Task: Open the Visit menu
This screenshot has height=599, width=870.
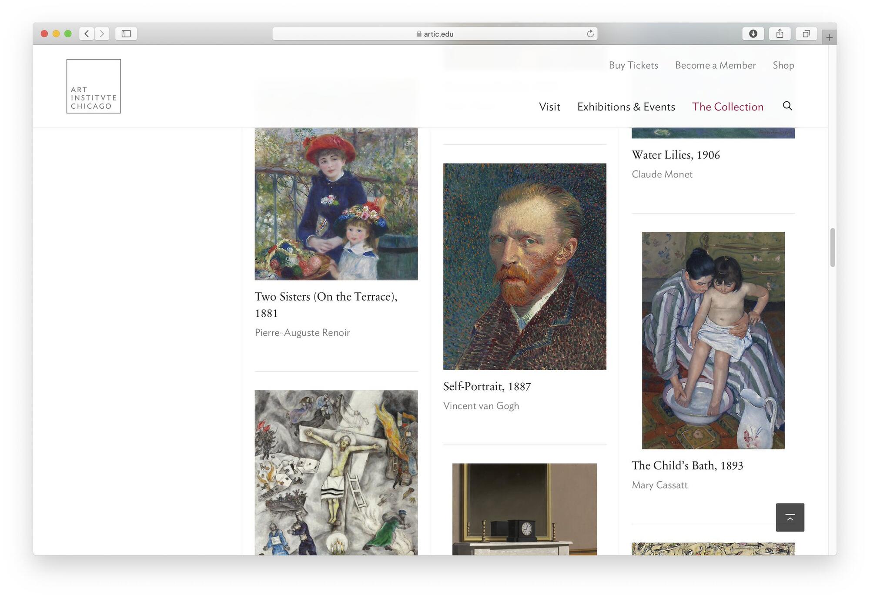Action: tap(549, 107)
